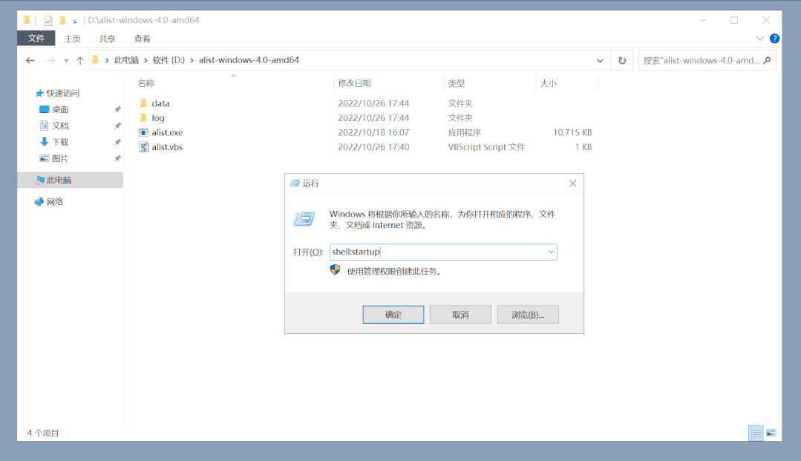Expand the ribbon with the chevron
This screenshot has height=461, width=801.
point(759,39)
